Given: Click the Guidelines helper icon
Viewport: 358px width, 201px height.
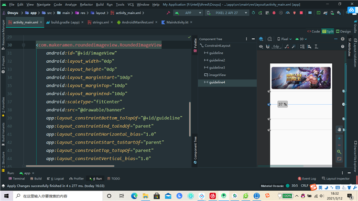Looking at the screenshot, I should [316, 47].
